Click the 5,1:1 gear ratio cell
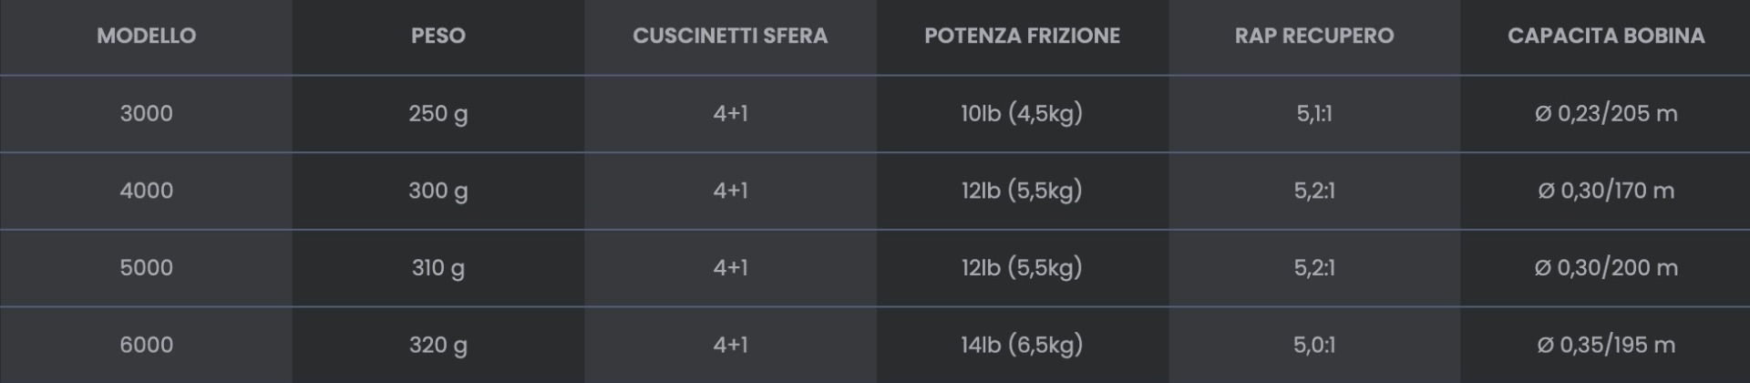 tap(1313, 113)
